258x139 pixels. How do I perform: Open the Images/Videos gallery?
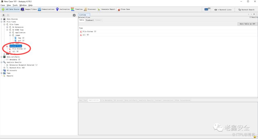click(22, 9)
